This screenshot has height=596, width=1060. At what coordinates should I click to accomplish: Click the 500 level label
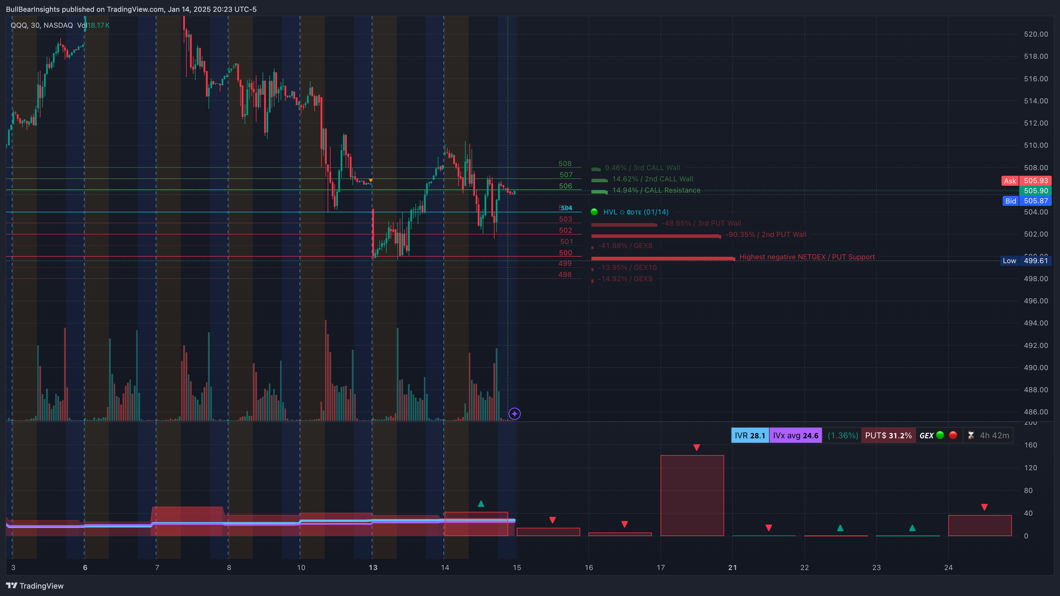565,253
